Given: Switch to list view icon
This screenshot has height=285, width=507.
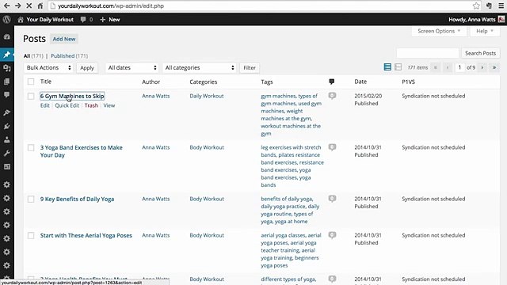Looking at the screenshot, I should [387, 67].
